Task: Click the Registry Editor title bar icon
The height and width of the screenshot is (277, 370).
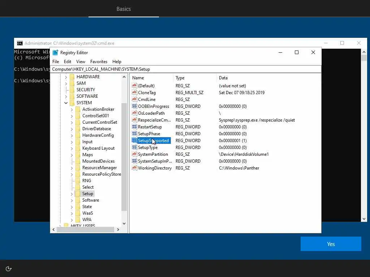Action: point(55,53)
